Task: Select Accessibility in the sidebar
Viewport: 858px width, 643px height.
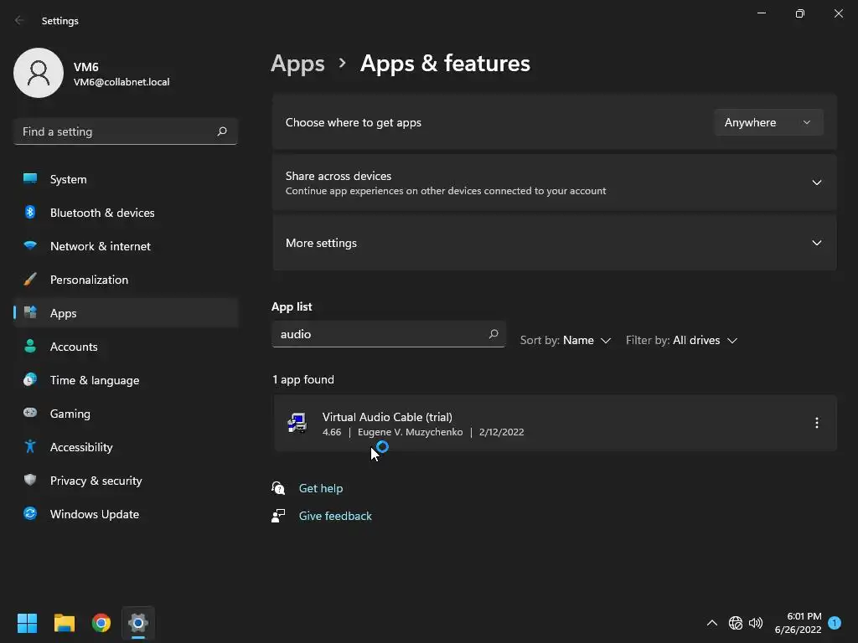Action: click(x=81, y=447)
